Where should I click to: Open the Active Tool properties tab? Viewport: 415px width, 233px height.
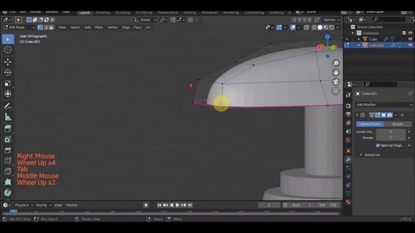pos(348,95)
